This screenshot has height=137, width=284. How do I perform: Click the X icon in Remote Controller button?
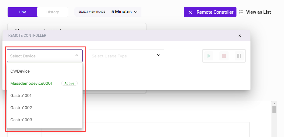[190, 12]
